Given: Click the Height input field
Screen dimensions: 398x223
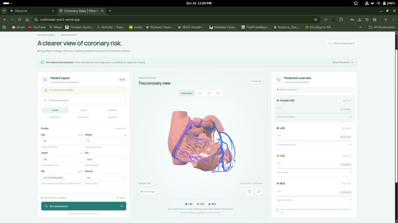Looking at the screenshot, I should tap(62, 159).
